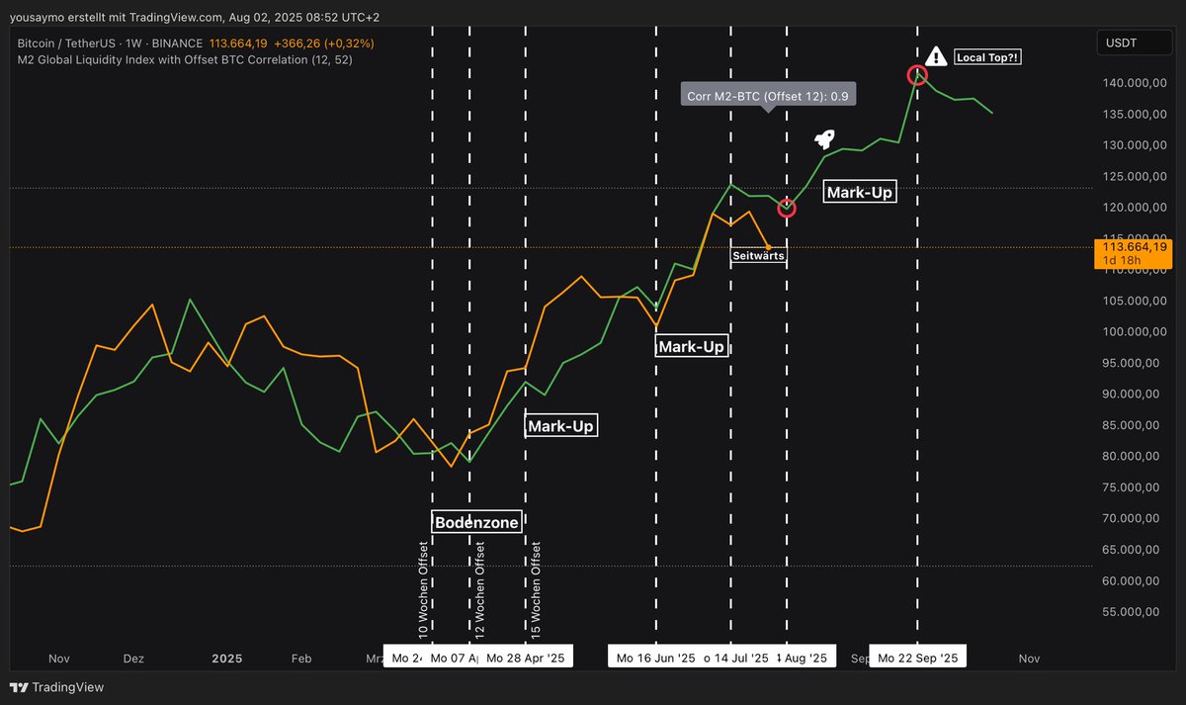Click the 'Feb' time axis label
This screenshot has height=705, width=1186.
coord(301,659)
